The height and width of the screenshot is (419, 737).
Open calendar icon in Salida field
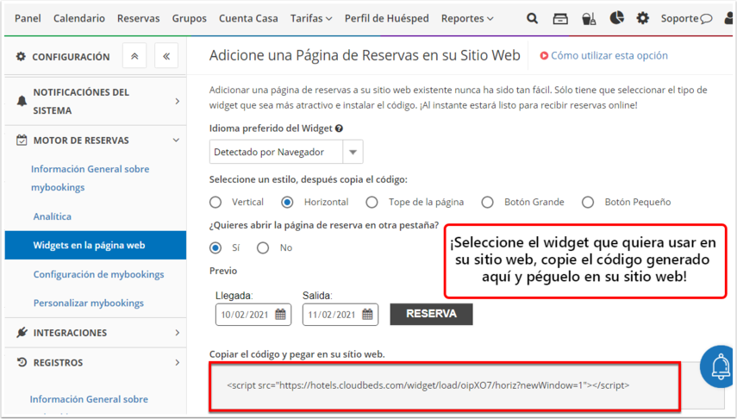pos(367,314)
